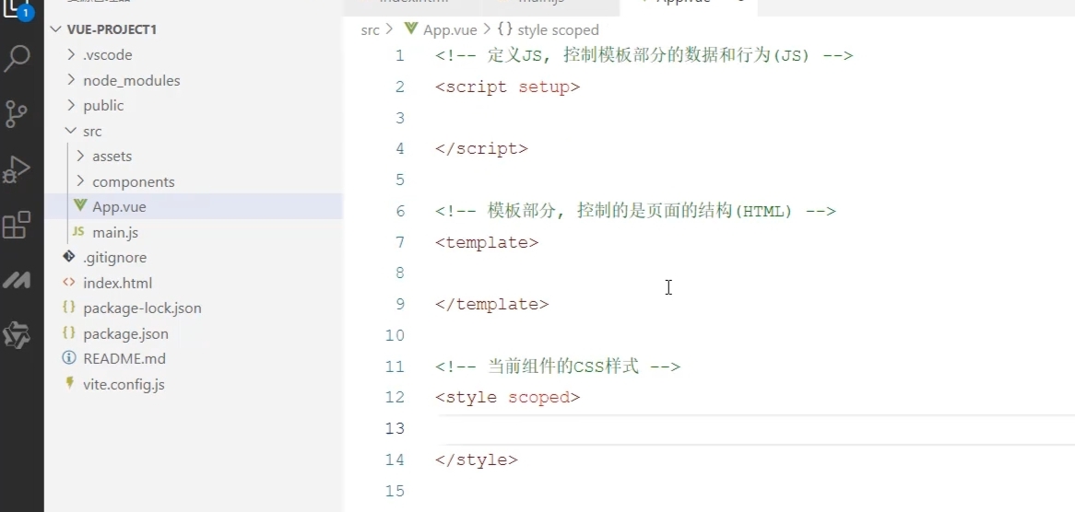Click the </template> closing tag
The height and width of the screenshot is (512, 1075).
[x=491, y=304]
